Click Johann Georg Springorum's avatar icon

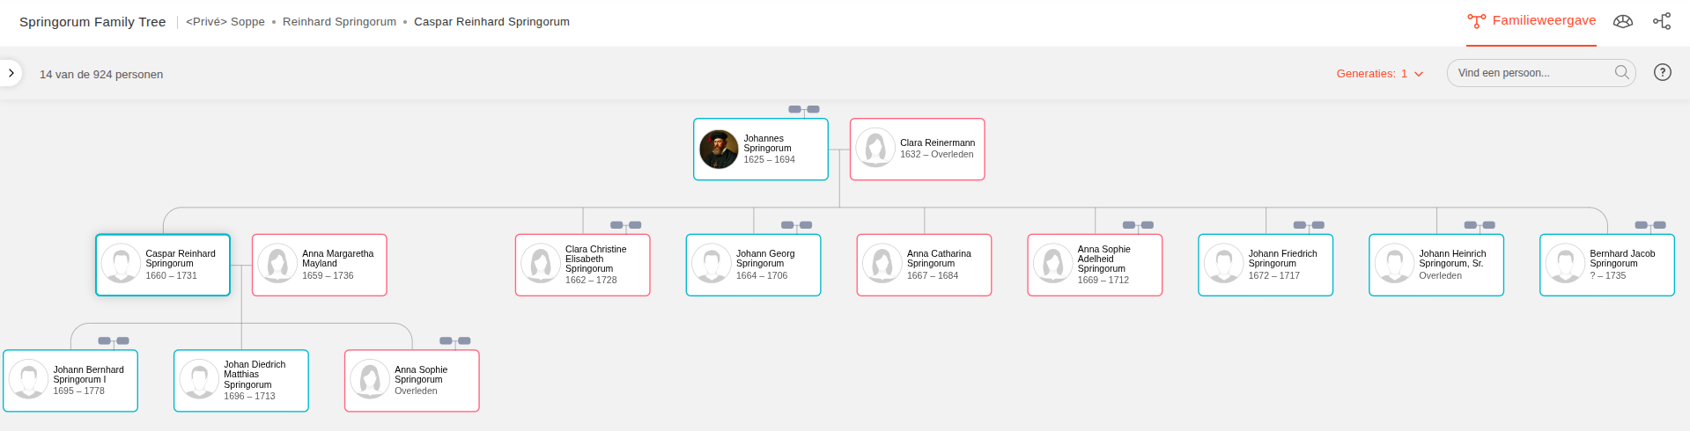click(711, 264)
